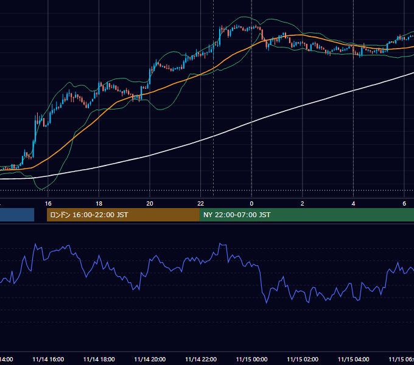This screenshot has height=365, width=414.
Task: Click the "11/15 00:00" date label at the bottom
Action: pos(251,359)
